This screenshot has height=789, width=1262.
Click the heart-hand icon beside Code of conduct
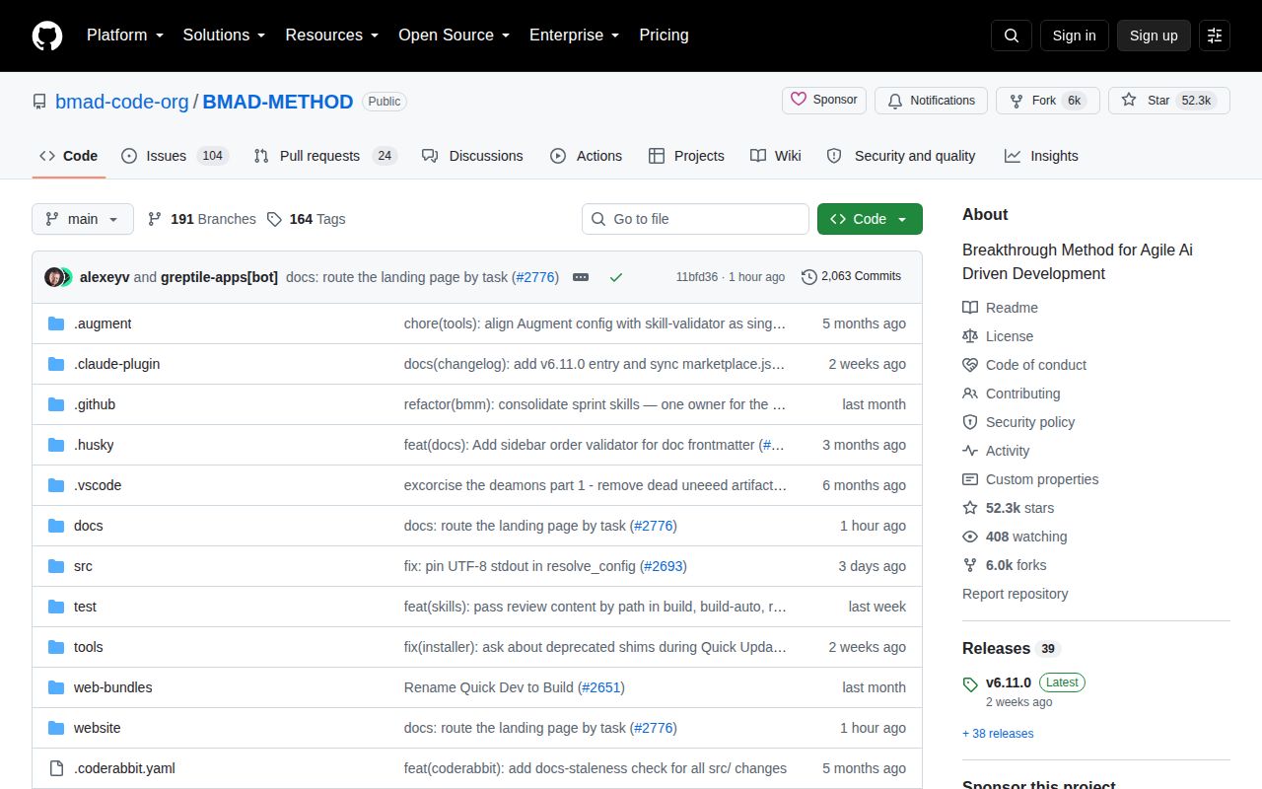pos(970,365)
